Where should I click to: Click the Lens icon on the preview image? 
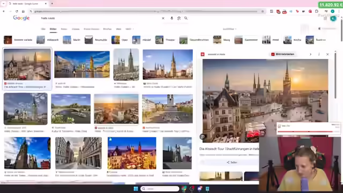tap(203, 137)
